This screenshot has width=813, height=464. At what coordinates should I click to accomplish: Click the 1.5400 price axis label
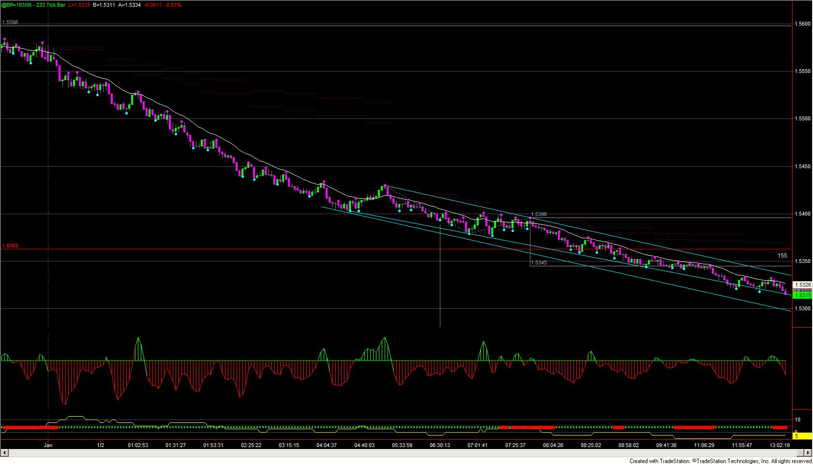click(x=803, y=214)
